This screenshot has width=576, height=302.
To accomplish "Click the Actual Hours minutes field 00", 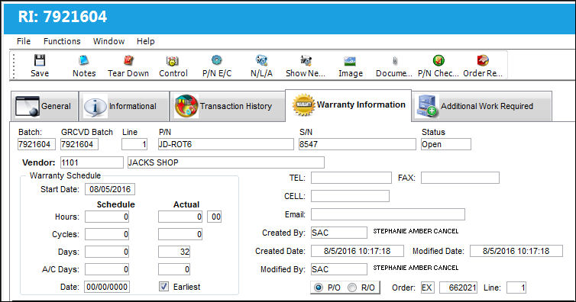I will coord(214,217).
